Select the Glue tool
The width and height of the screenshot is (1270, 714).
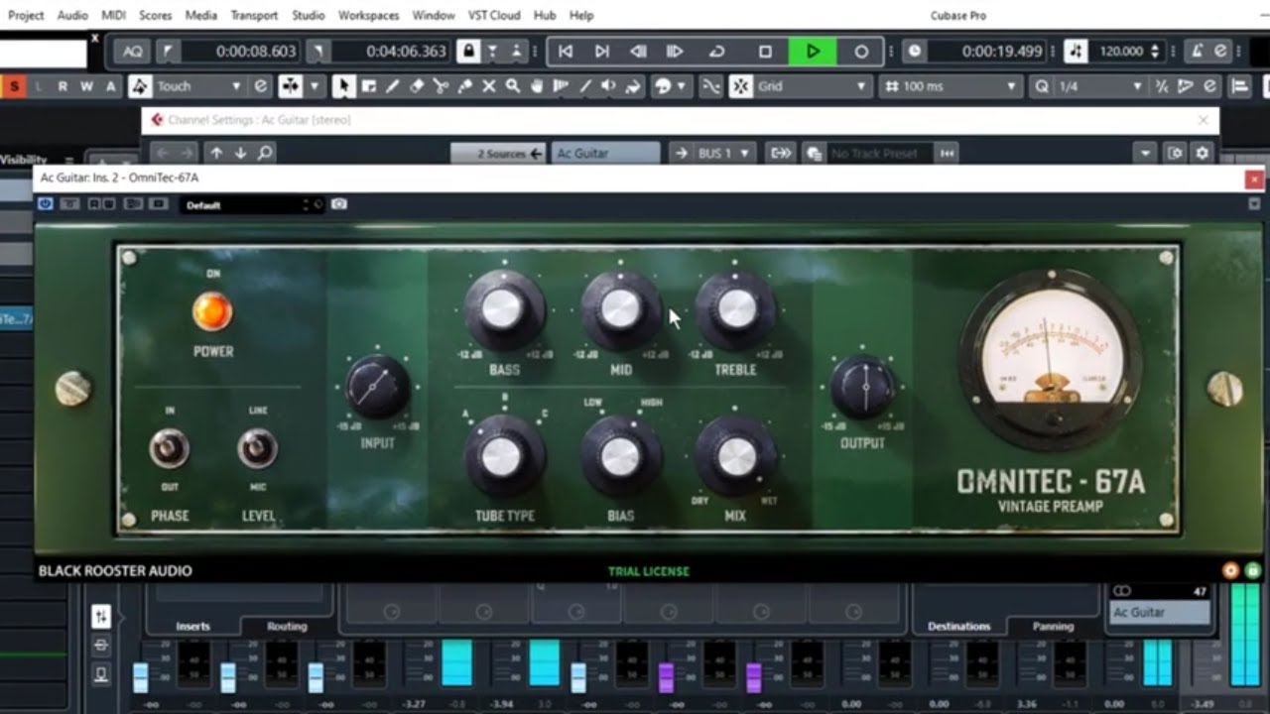pos(464,86)
